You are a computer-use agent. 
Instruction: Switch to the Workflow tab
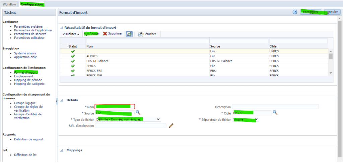coord(9,4)
